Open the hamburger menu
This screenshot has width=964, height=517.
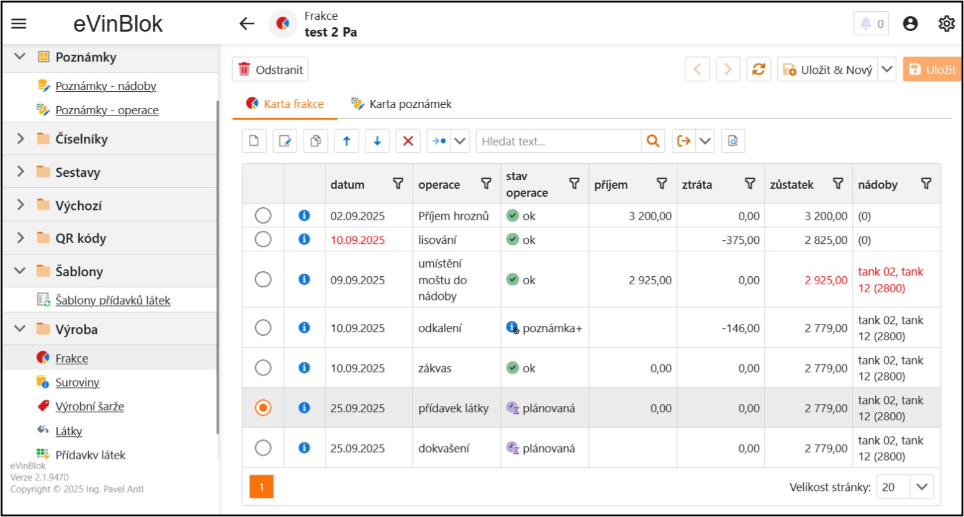19,24
